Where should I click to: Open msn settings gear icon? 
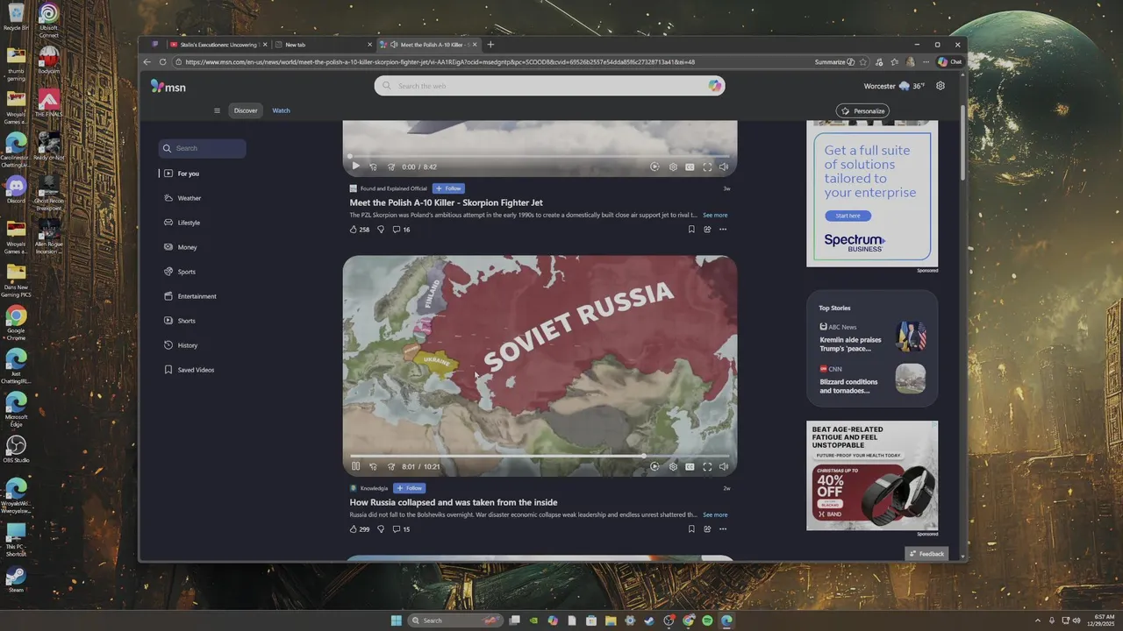(x=941, y=86)
